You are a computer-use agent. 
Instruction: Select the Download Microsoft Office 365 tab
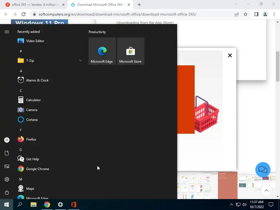pos(100,5)
